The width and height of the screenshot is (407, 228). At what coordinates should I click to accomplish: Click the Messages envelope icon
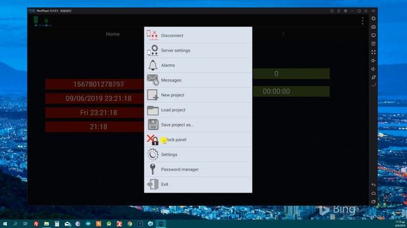[x=153, y=80]
